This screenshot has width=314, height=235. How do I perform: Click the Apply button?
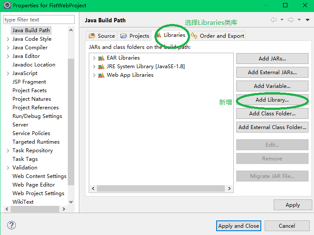(x=293, y=205)
